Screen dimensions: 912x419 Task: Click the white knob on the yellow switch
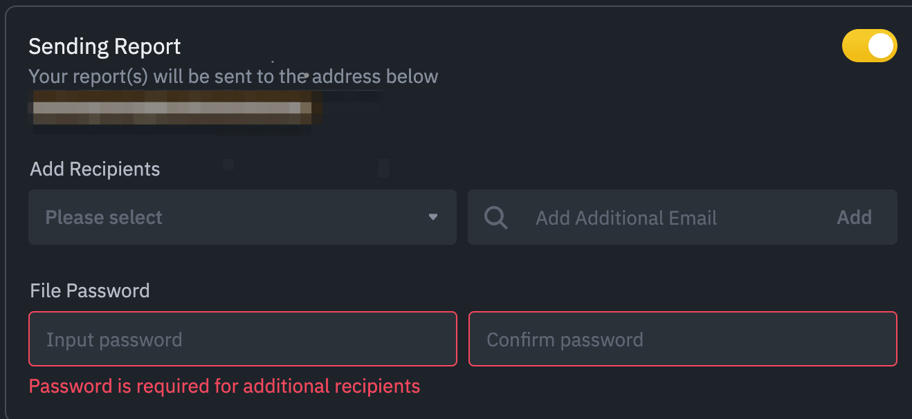click(881, 46)
